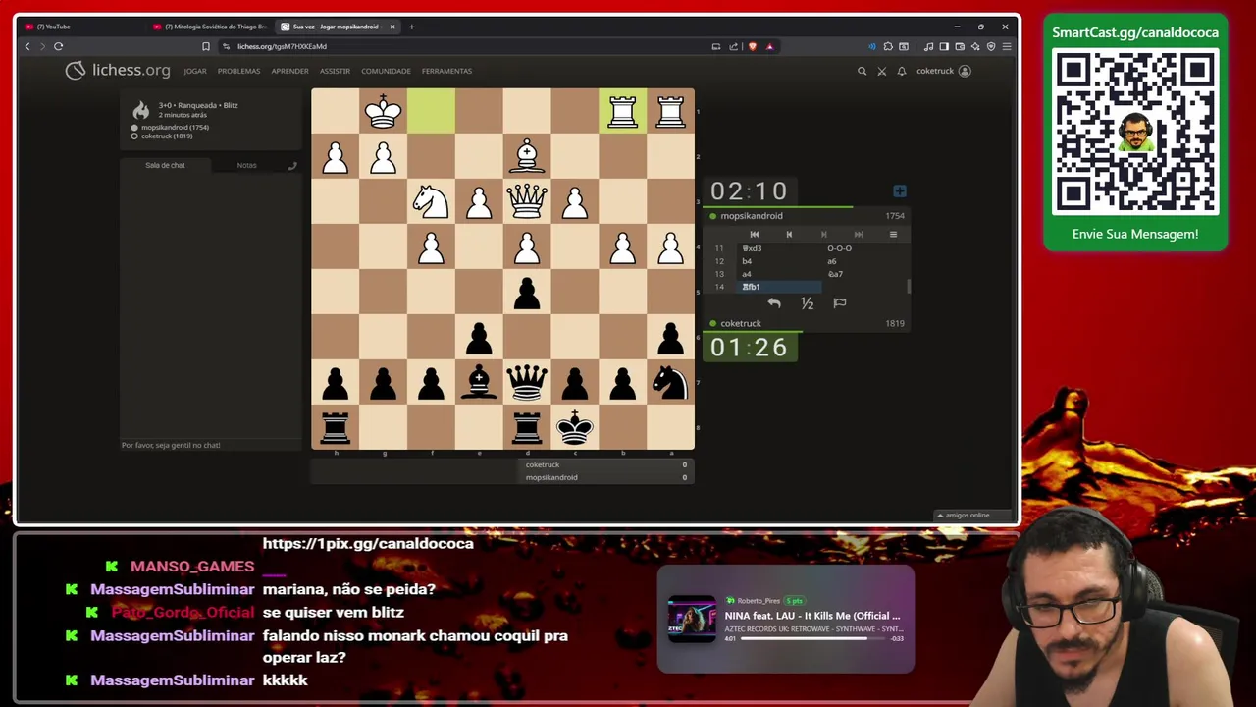Click the SmartCast QR code image
The width and height of the screenshot is (1256, 707).
pos(1135,133)
